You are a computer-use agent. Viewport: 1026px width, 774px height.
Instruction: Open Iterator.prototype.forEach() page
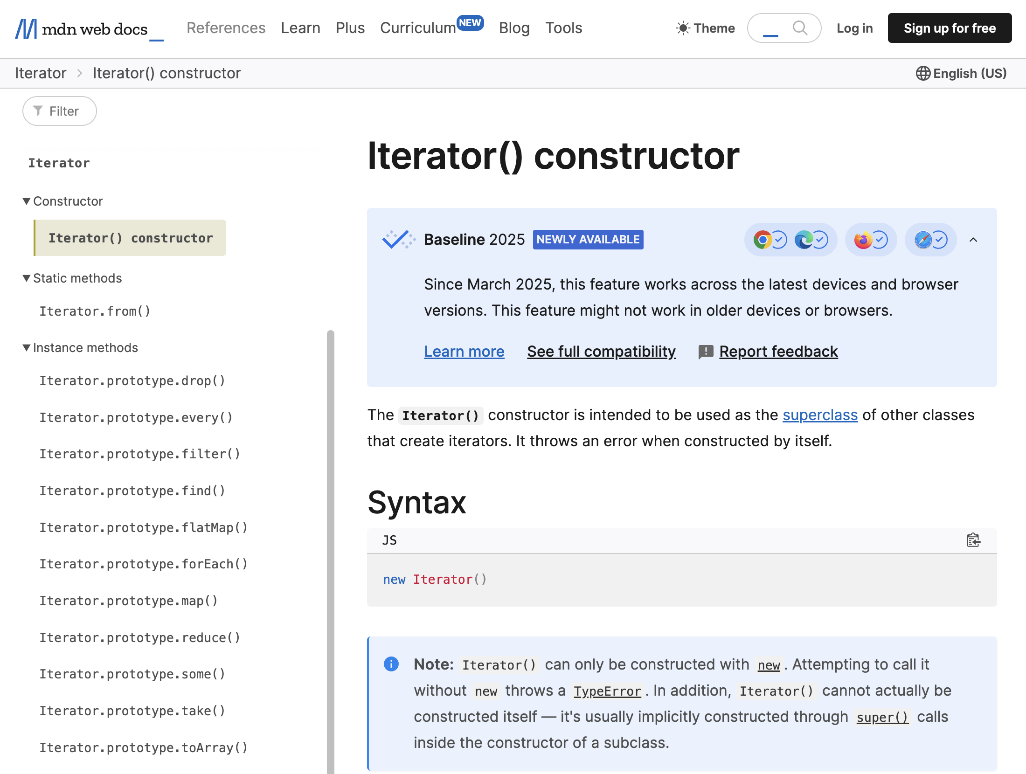click(x=144, y=564)
